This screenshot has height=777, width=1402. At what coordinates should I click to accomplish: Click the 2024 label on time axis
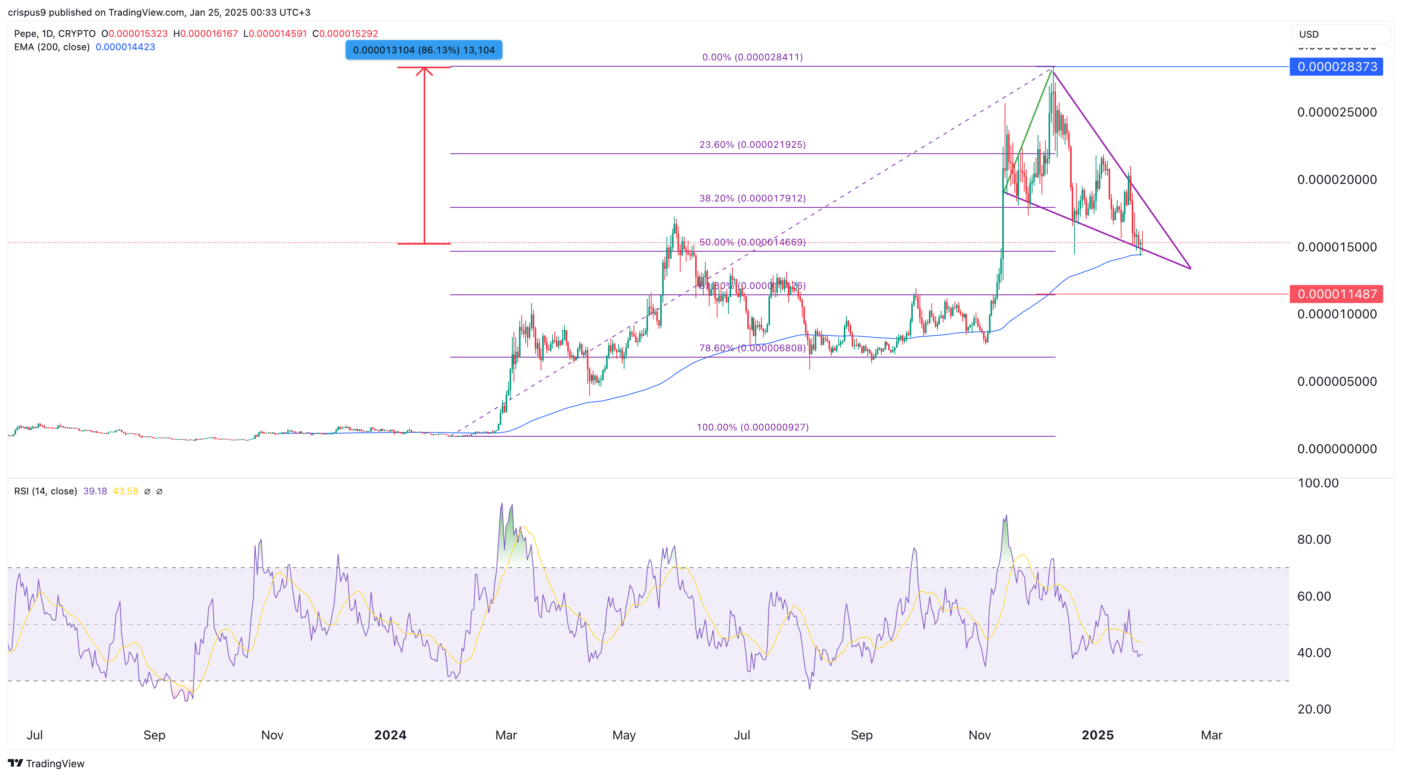click(390, 736)
